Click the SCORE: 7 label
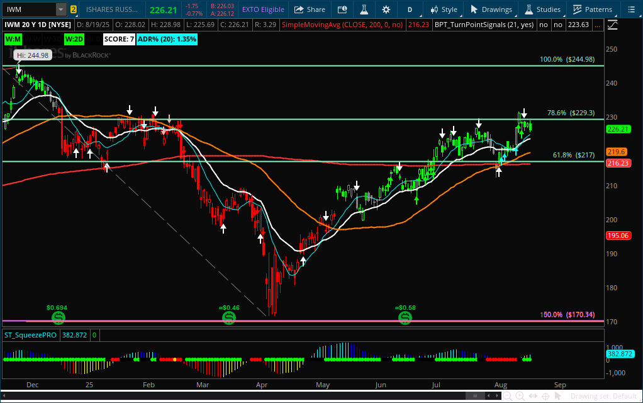643x403 pixels. tap(119, 40)
